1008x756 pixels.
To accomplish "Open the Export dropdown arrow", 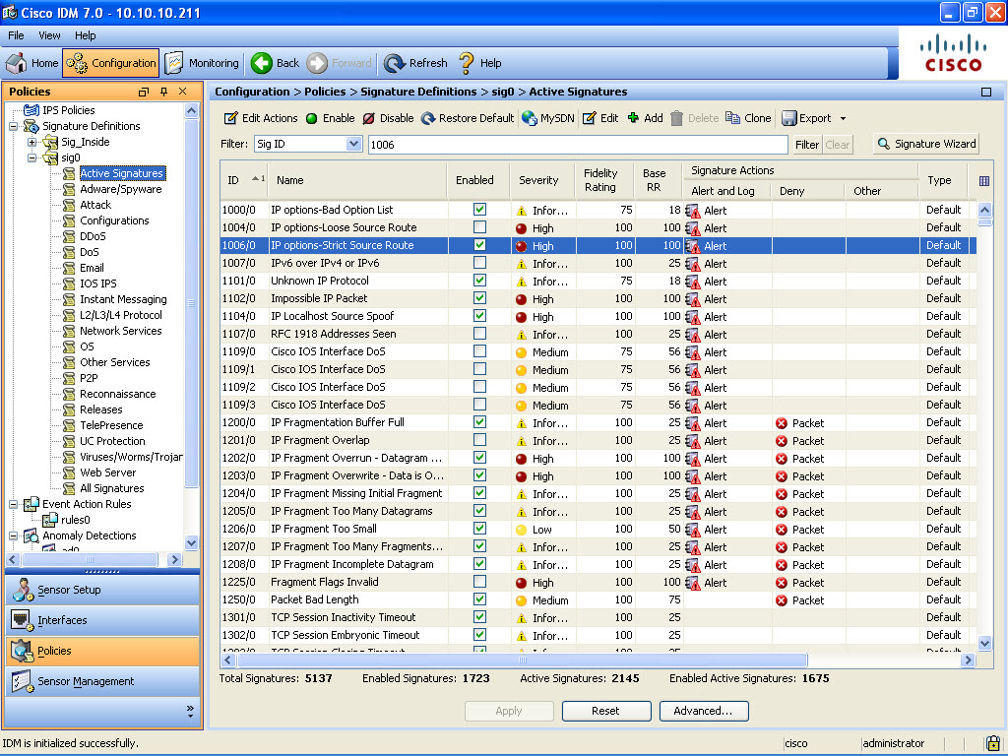I will pyautogui.click(x=843, y=118).
